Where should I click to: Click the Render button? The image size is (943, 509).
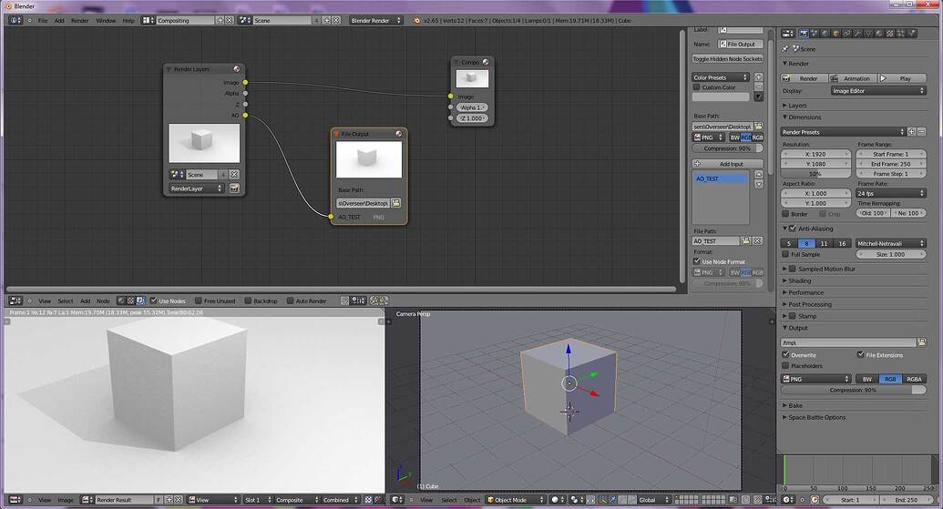[x=804, y=78]
